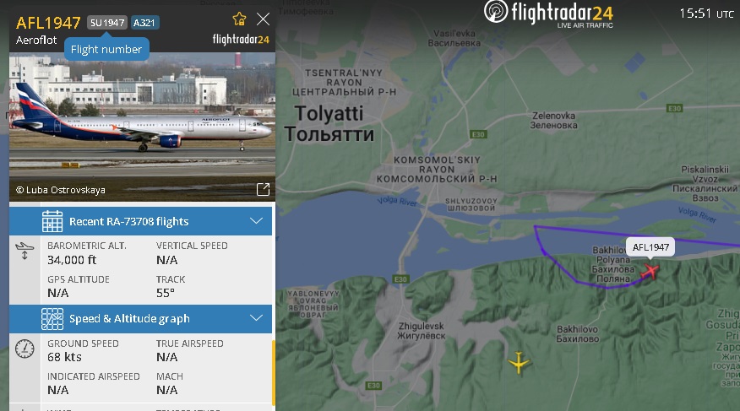This screenshot has height=411, width=740.
Task: Click the ground speed clock icon
Action: pos(24,349)
